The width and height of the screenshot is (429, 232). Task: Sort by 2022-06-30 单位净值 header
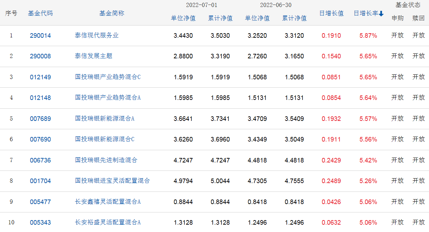pos(257,18)
